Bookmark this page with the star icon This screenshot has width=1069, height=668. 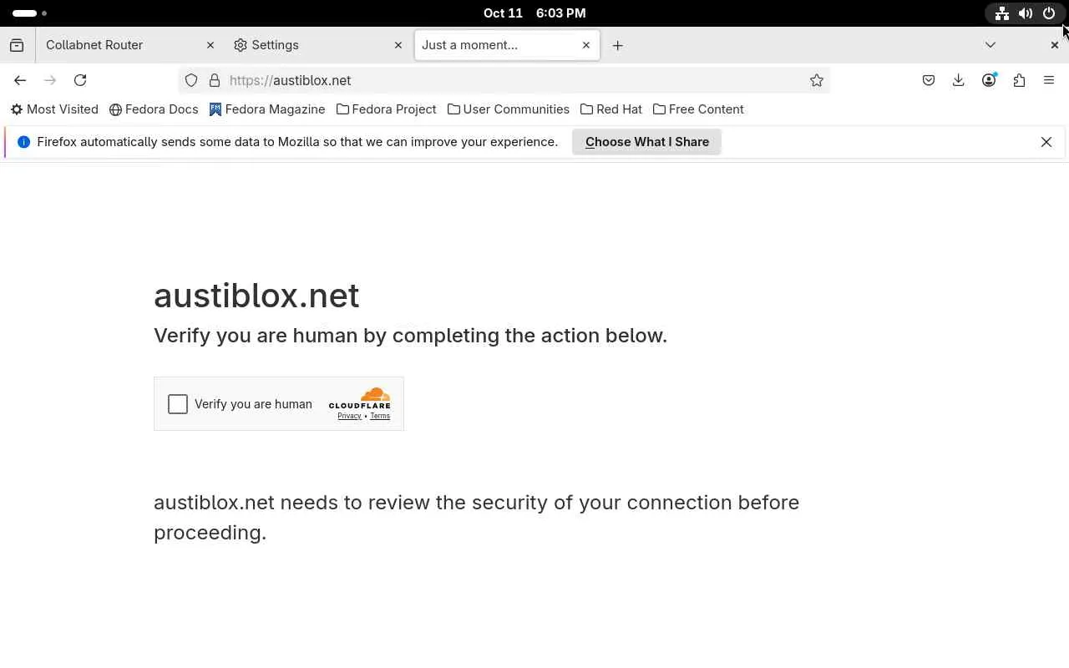(817, 80)
